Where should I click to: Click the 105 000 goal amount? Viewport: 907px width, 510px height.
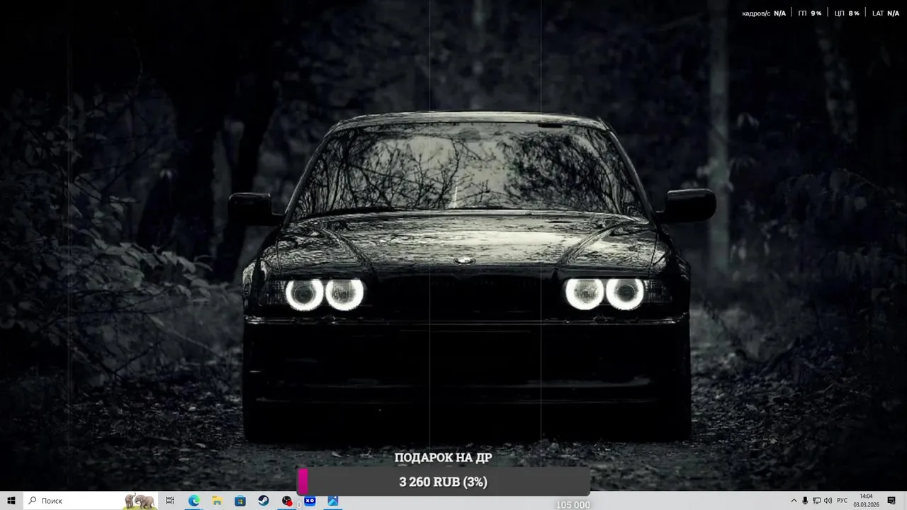pyautogui.click(x=573, y=505)
